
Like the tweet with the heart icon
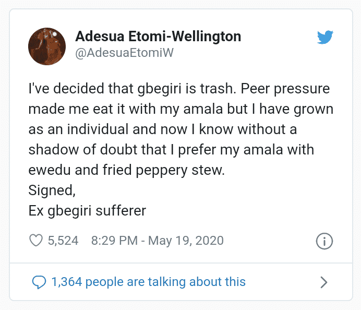(x=36, y=241)
